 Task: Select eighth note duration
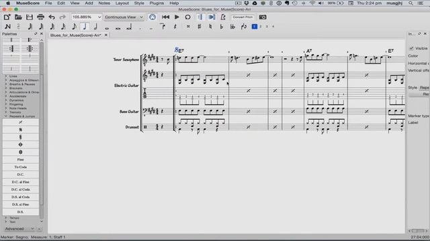pyautogui.click(x=74, y=27)
